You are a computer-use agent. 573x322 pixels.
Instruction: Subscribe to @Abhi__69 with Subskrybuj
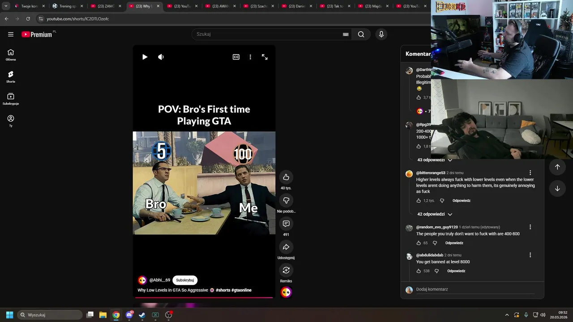tap(185, 280)
